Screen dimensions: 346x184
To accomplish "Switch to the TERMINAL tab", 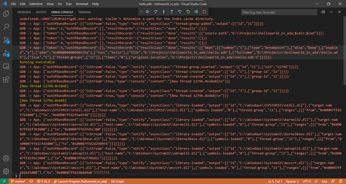I will pos(84,12).
